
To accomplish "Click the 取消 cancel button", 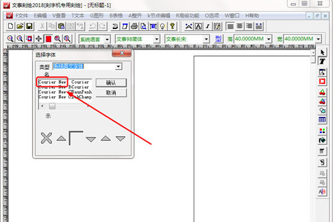I will pos(111,92).
